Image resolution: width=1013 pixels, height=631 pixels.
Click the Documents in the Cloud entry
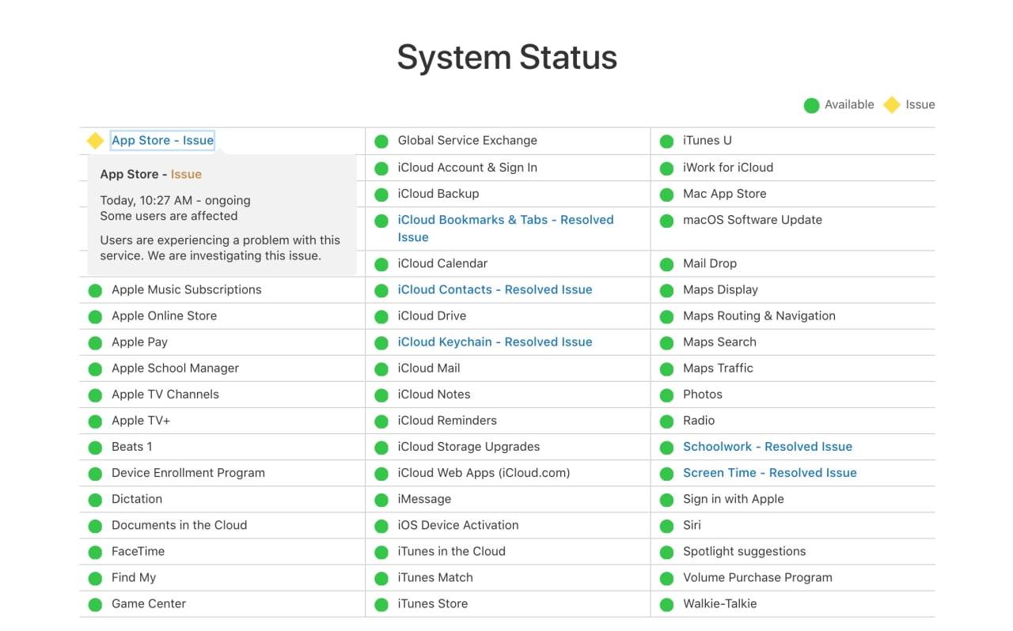click(x=179, y=525)
